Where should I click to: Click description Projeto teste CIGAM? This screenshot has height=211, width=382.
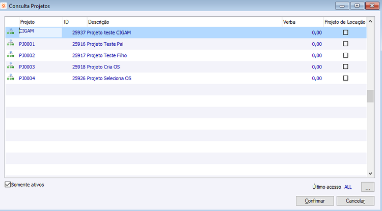click(x=109, y=32)
